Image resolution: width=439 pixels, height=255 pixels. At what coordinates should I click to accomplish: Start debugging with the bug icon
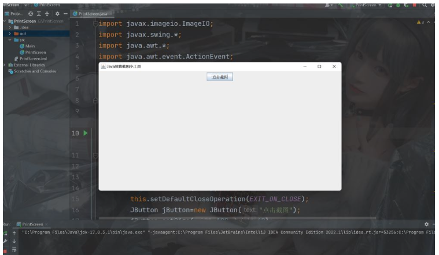click(x=398, y=5)
